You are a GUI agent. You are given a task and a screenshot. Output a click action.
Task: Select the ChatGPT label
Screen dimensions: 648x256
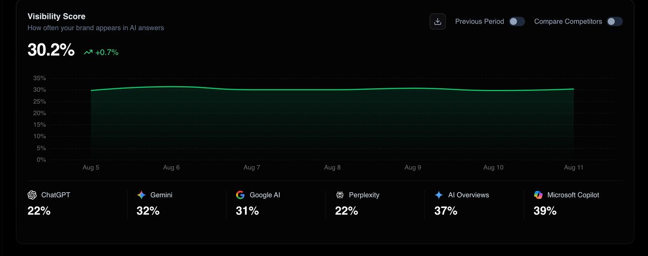(55, 195)
